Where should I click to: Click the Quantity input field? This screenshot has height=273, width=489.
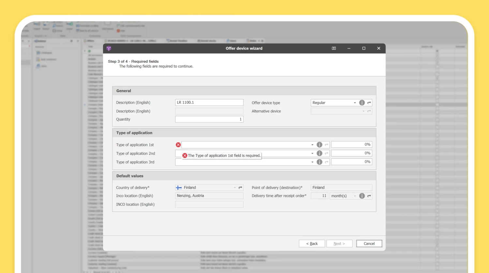(x=209, y=119)
